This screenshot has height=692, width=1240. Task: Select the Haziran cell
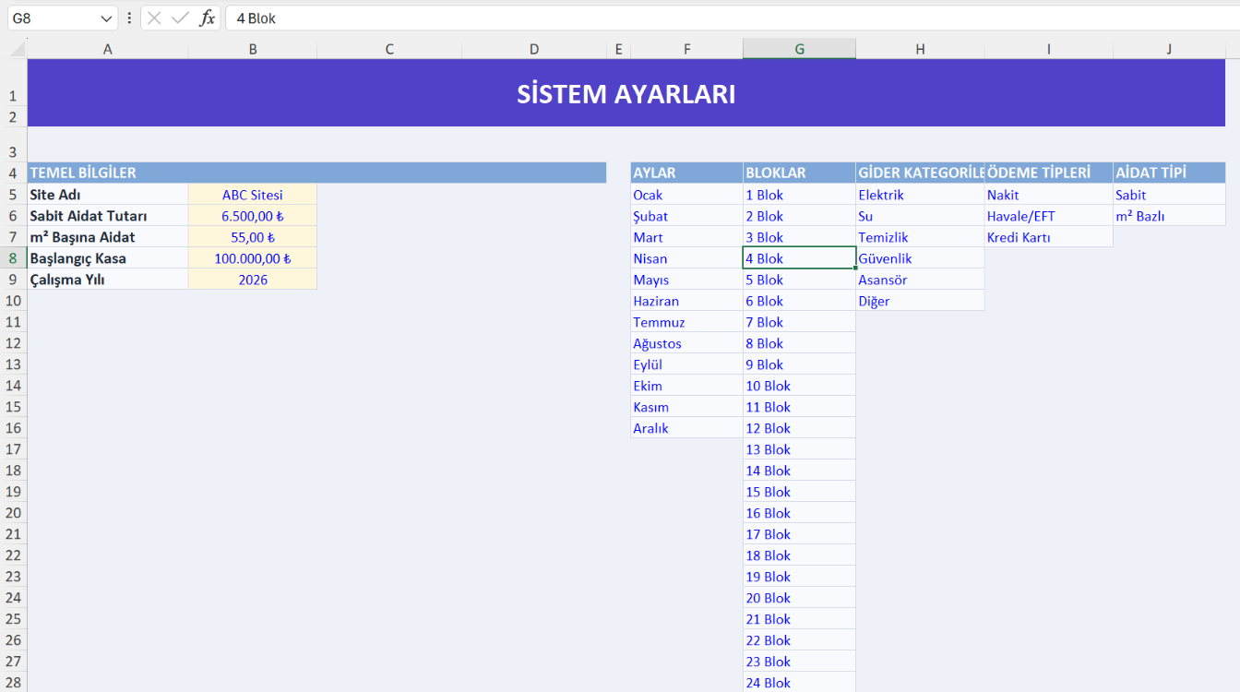[x=687, y=301]
